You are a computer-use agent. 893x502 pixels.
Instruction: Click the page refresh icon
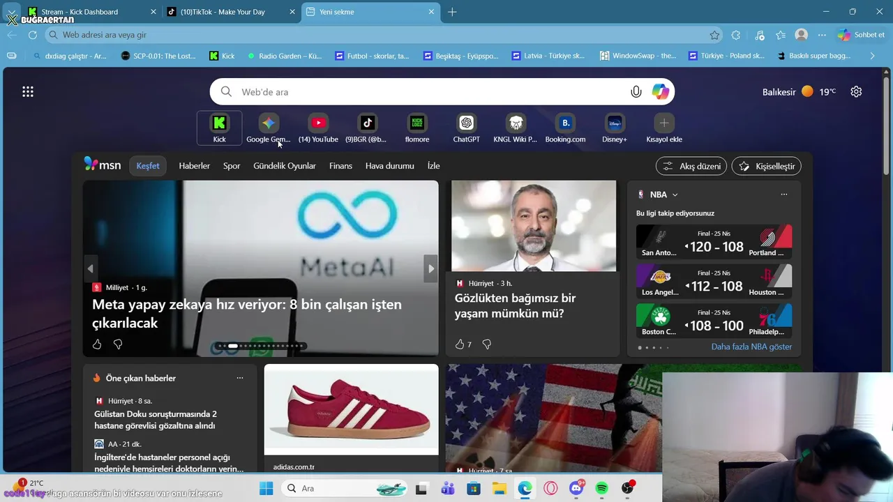click(x=32, y=35)
